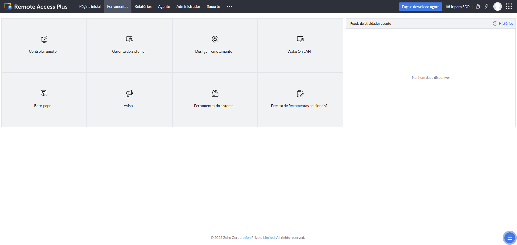Click the Precisa de ferramentas adicionais icon

tap(300, 94)
